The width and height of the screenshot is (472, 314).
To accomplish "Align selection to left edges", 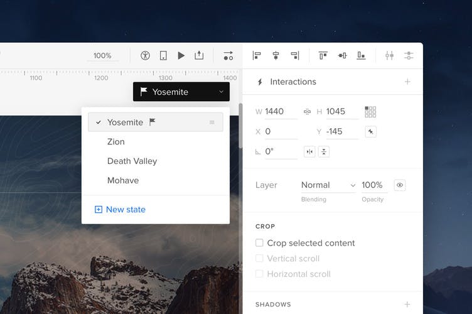I will coord(257,55).
